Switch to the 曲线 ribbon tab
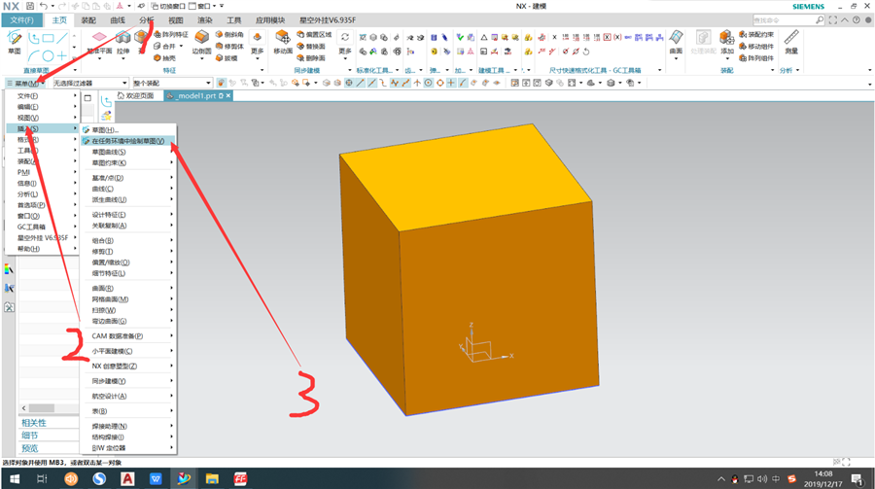 pos(118,20)
